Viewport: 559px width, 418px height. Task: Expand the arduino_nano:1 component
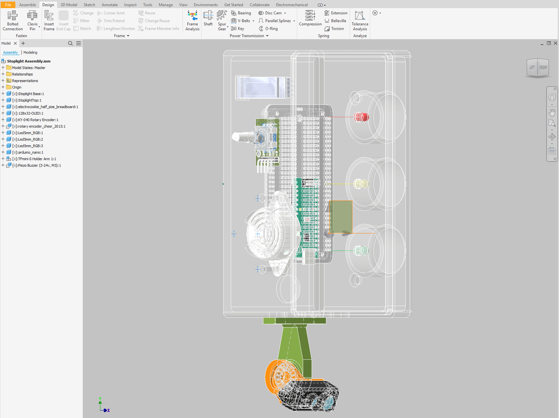pos(3,152)
